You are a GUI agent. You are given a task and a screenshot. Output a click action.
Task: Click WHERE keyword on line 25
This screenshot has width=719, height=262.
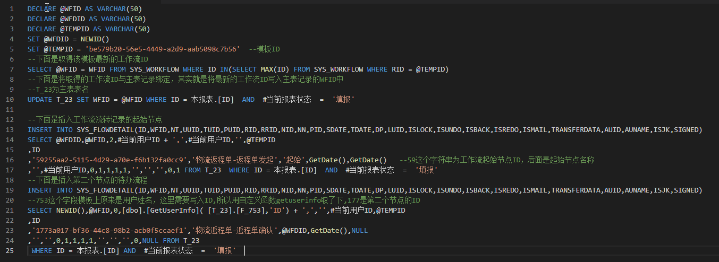pos(42,251)
